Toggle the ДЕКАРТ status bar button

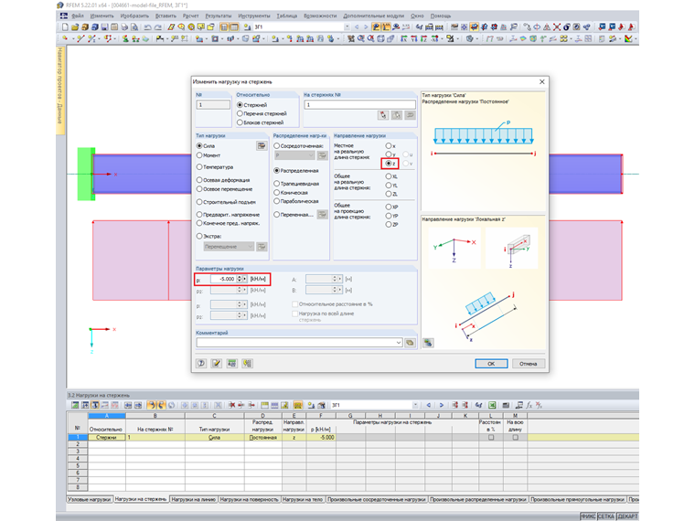626,516
